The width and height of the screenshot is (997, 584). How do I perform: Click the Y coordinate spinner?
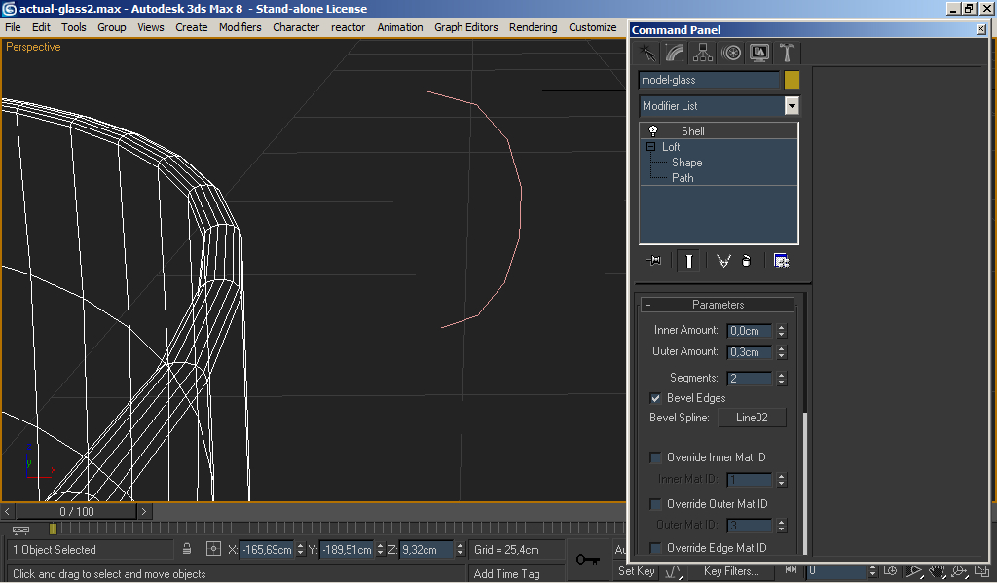(381, 550)
